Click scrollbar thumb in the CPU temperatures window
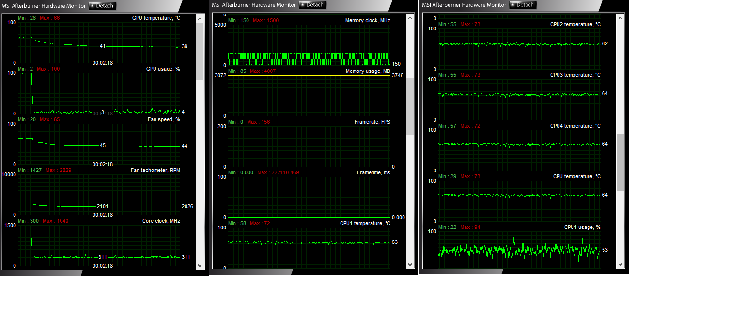This screenshot has width=744, height=313. (620, 162)
